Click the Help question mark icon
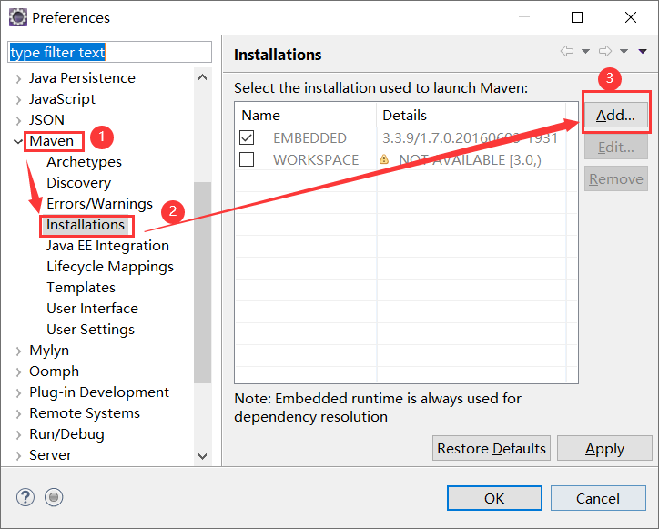Screen dimensions: 659x529 25,497
